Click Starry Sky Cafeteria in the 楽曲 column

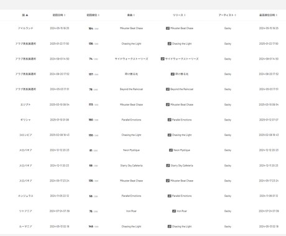131,165
